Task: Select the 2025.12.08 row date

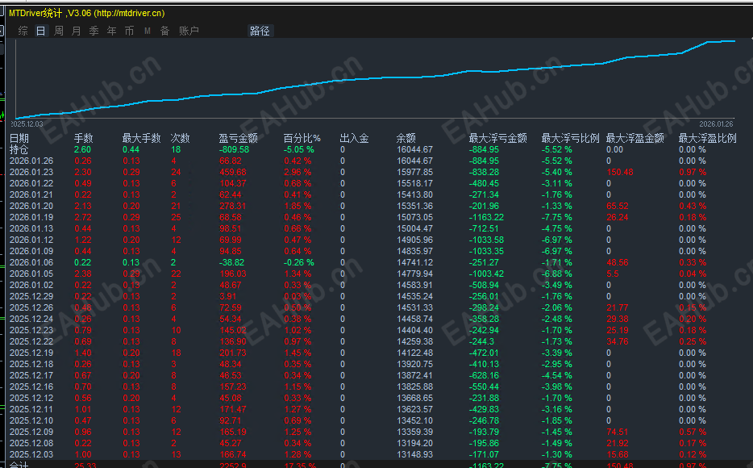Action: pyautogui.click(x=31, y=443)
